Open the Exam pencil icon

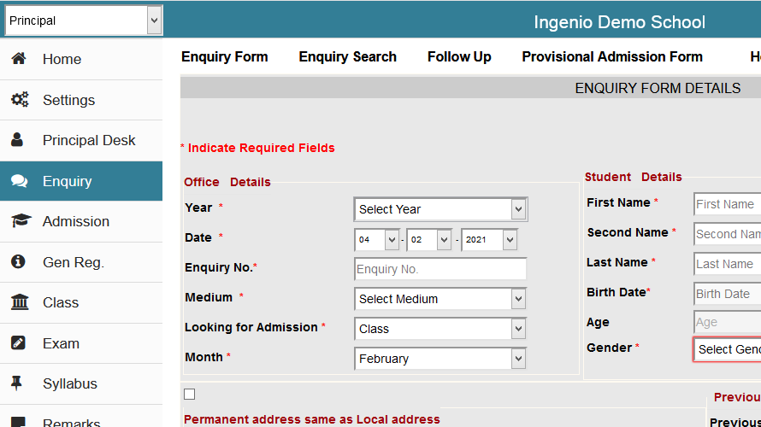(x=19, y=343)
